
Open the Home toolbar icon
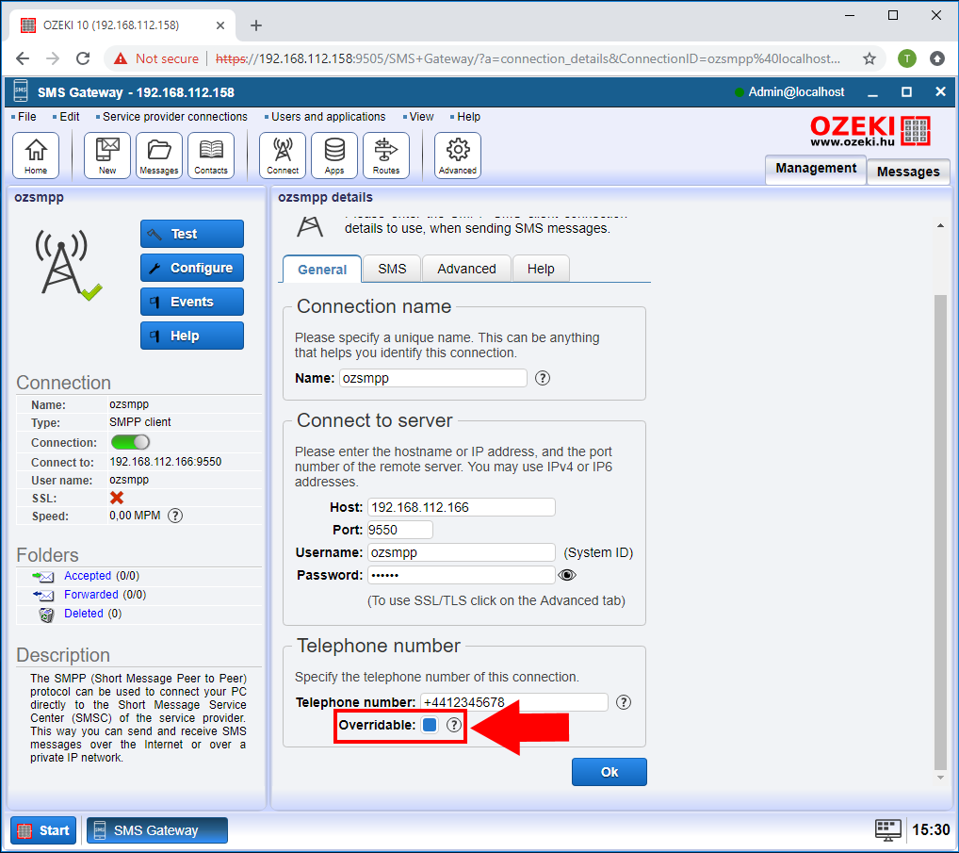tap(36, 155)
